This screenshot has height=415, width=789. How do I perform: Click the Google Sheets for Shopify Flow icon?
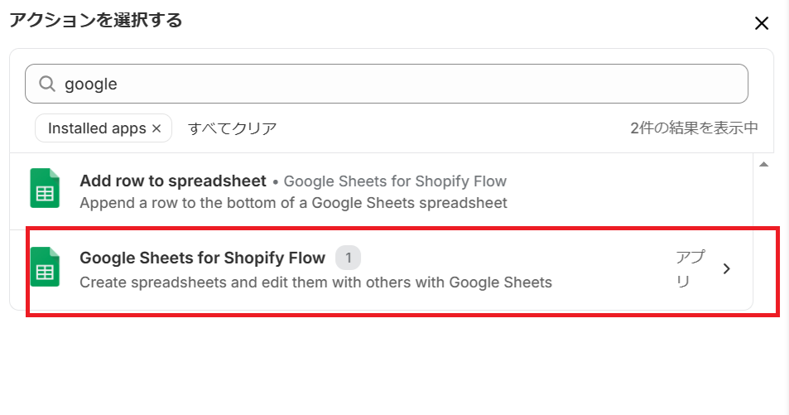click(x=45, y=267)
